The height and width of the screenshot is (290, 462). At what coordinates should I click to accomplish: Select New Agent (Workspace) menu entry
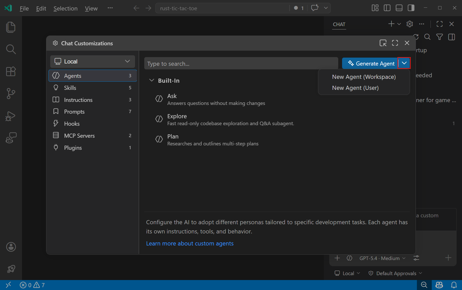coord(364,77)
